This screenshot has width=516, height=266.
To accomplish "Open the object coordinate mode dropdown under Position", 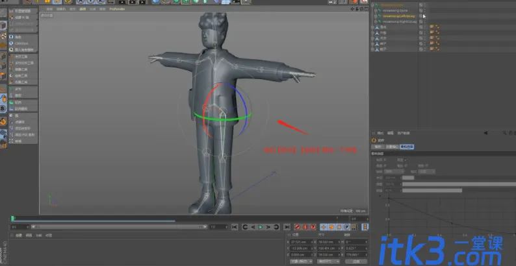I will (x=301, y=261).
